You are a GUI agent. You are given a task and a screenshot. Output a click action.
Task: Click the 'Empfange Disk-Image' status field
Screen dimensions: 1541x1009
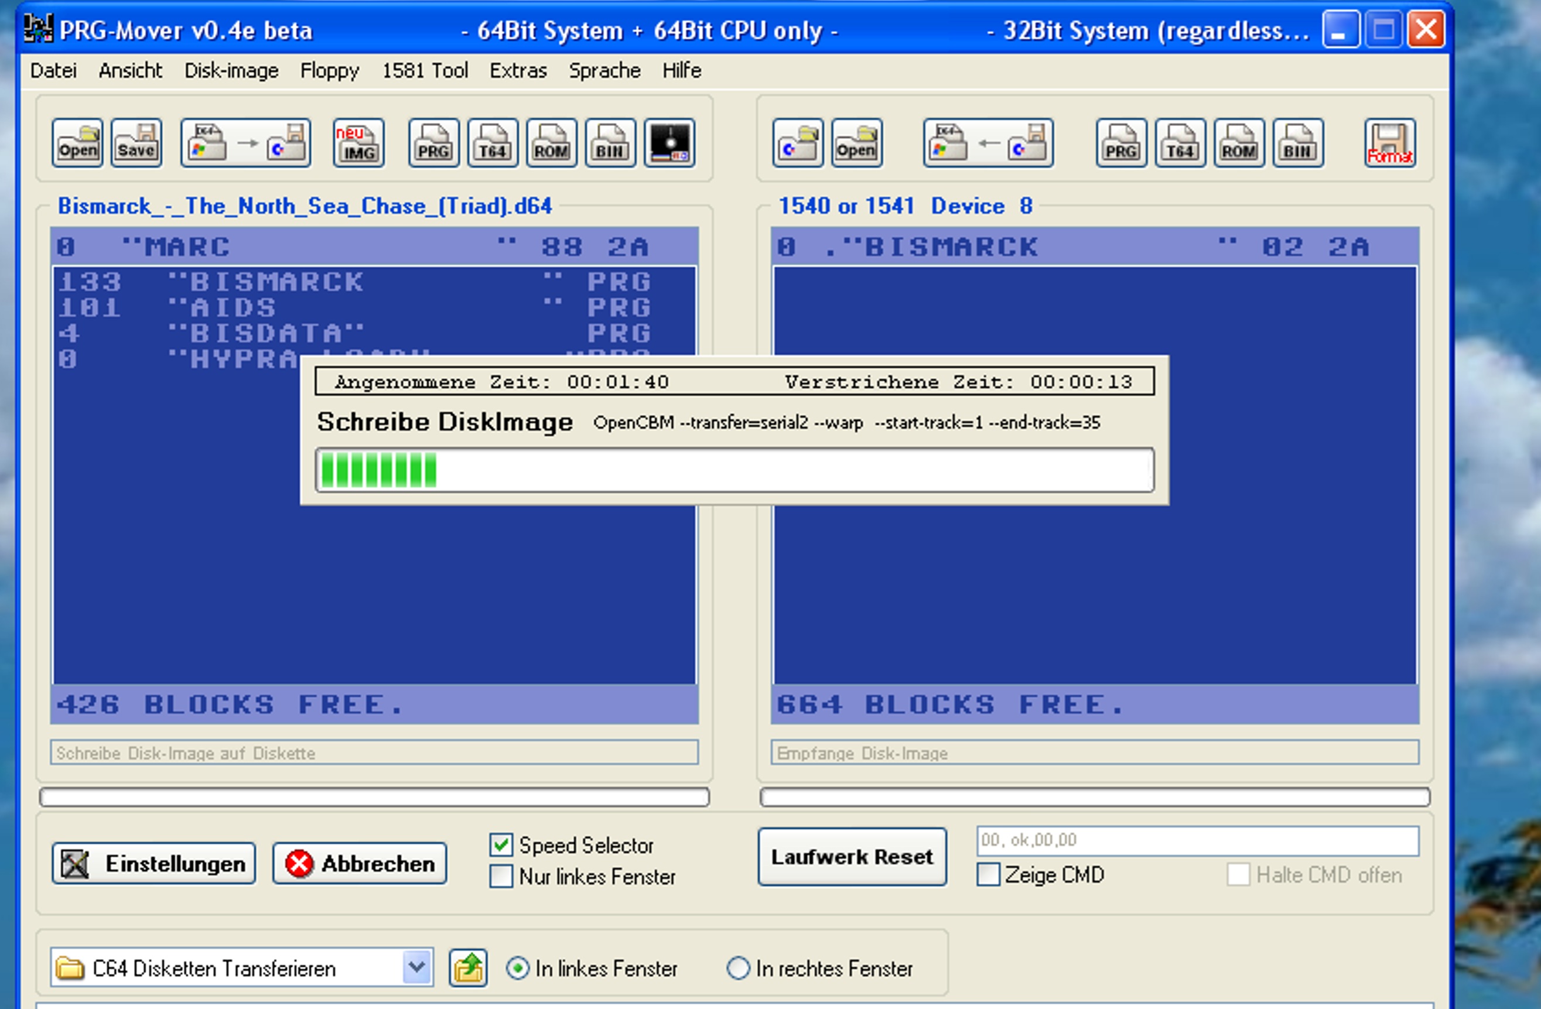[x=1095, y=753]
